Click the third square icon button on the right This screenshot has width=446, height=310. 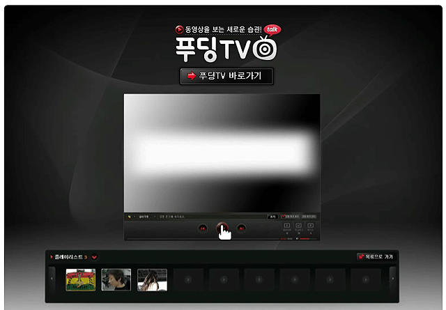click(x=311, y=226)
